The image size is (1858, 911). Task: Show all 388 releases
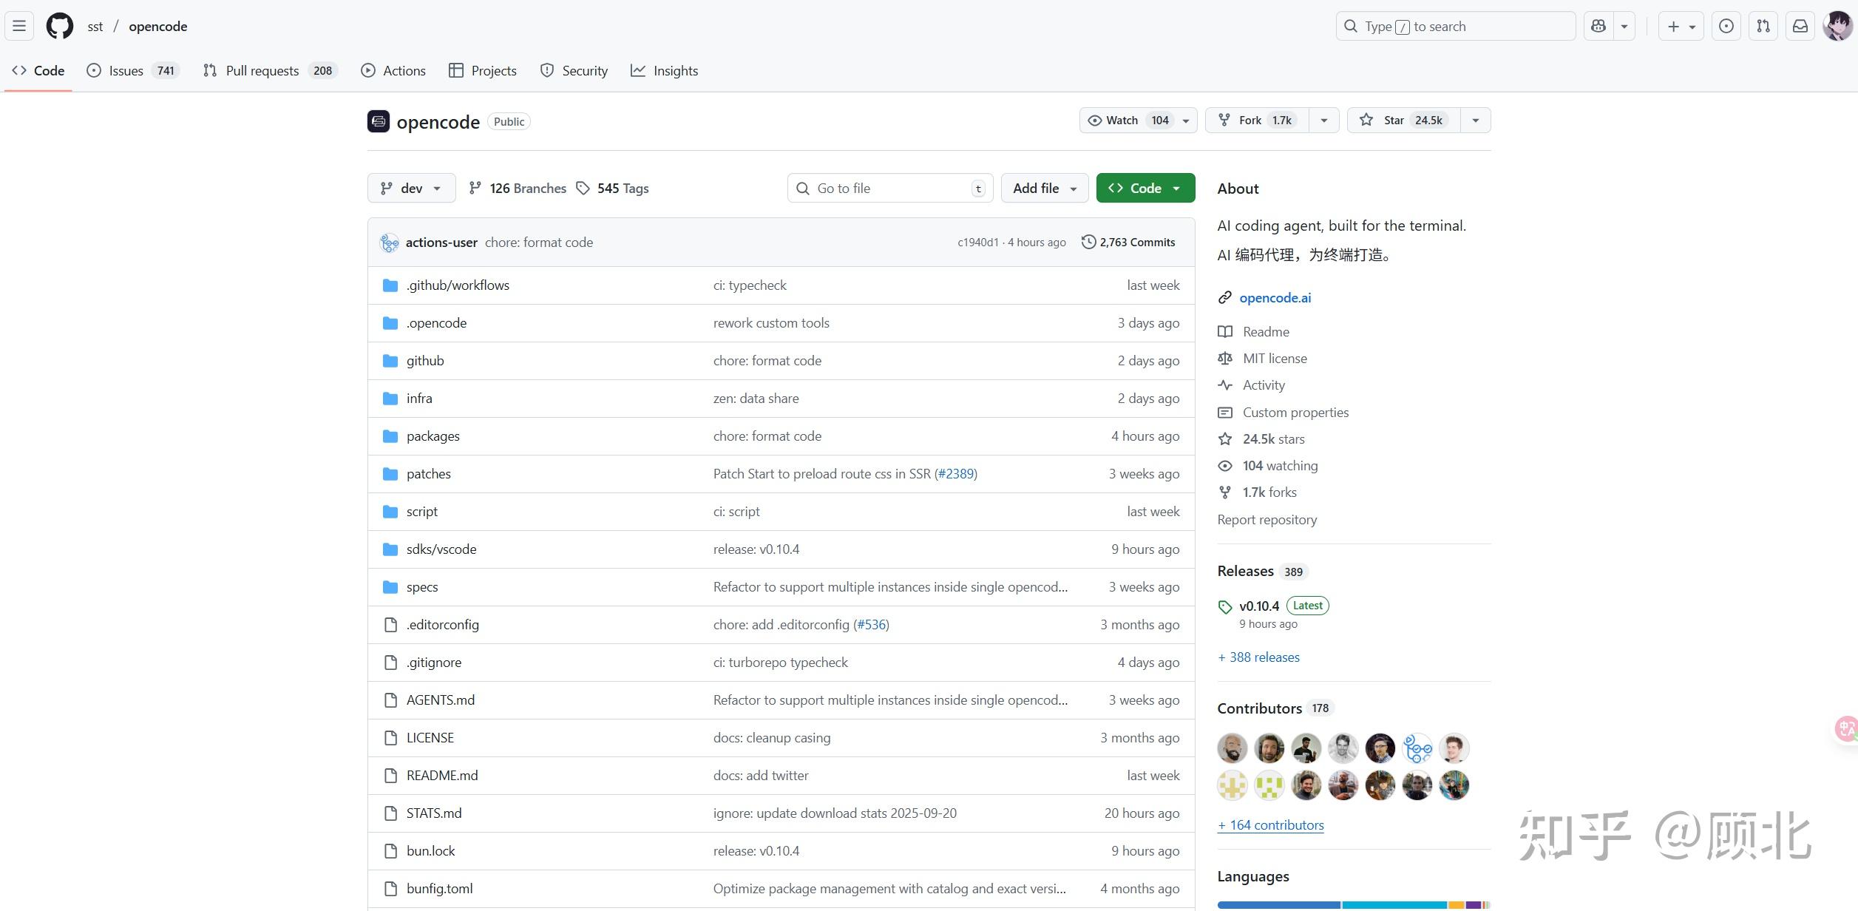coord(1258,657)
